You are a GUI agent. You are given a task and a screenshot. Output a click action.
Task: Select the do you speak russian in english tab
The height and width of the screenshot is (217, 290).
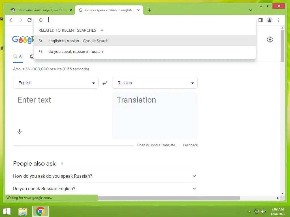click(x=108, y=10)
